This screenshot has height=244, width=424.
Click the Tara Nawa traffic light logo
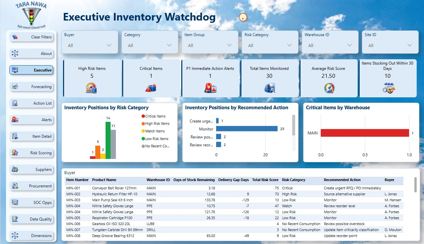click(31, 16)
